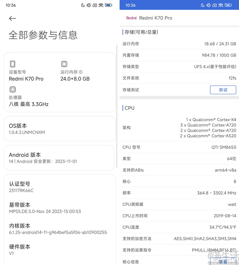
Task: Tap the 内置存储 row showing 984.78 / 1000 GB
Action: click(179, 55)
